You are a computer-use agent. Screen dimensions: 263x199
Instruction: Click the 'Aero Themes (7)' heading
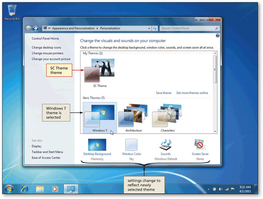click(x=94, y=98)
